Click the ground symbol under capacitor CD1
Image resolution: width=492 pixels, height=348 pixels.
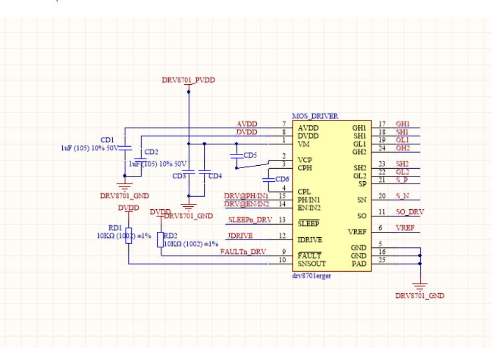point(125,187)
